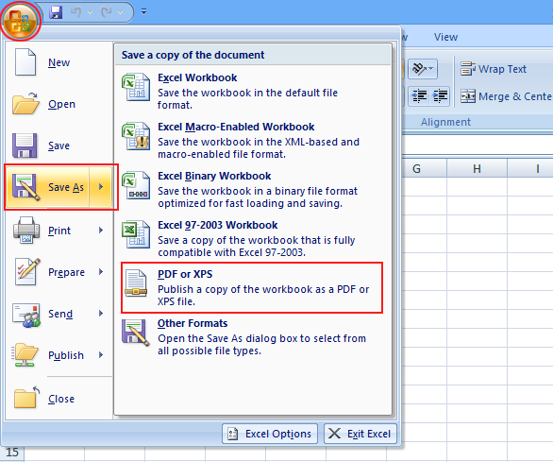This screenshot has height=462, width=553.
Task: Click Merge & Center button
Action: (506, 96)
